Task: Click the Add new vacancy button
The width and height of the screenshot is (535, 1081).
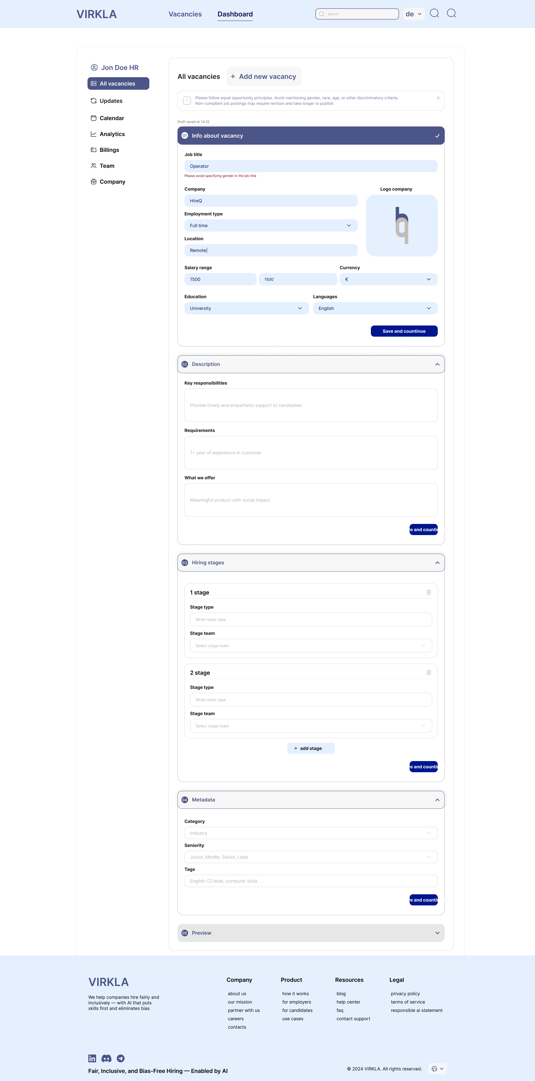Action: coord(264,76)
